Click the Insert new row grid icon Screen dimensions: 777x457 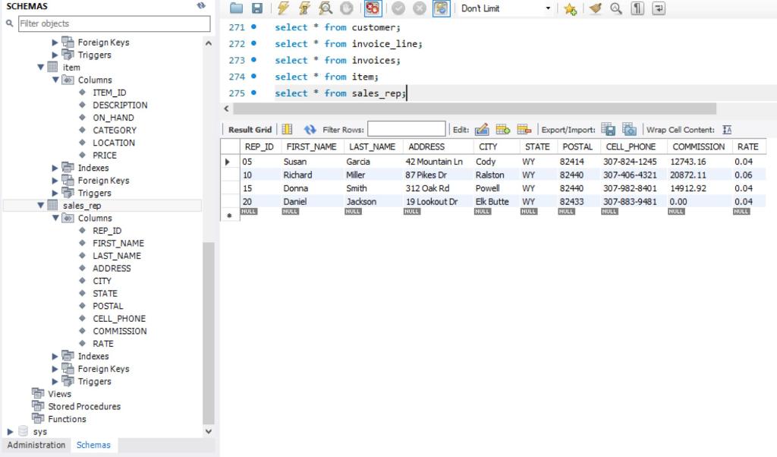501,128
